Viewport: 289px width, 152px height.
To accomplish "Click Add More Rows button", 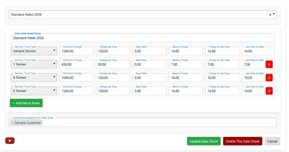I will pyautogui.click(x=26, y=103).
